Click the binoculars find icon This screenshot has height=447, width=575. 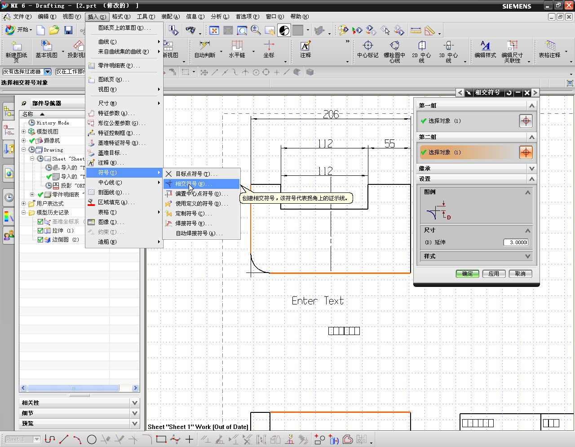pos(191,30)
